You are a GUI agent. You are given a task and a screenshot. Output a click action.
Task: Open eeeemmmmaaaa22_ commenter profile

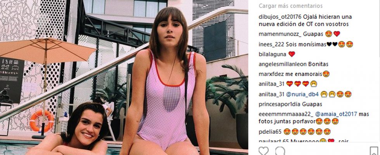pyautogui.click(x=286, y=114)
